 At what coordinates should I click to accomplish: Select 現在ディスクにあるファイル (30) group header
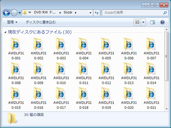40,32
